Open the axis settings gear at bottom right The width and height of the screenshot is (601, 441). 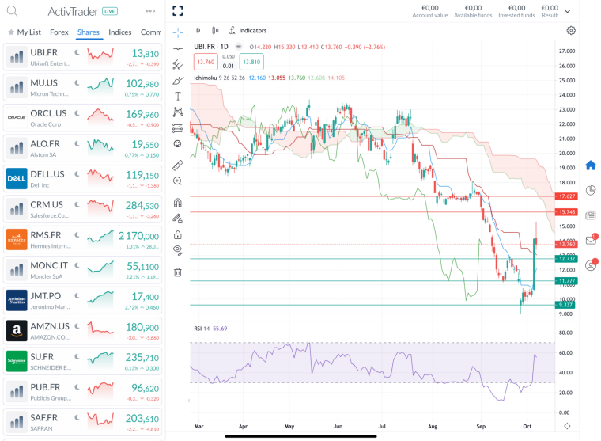567,426
